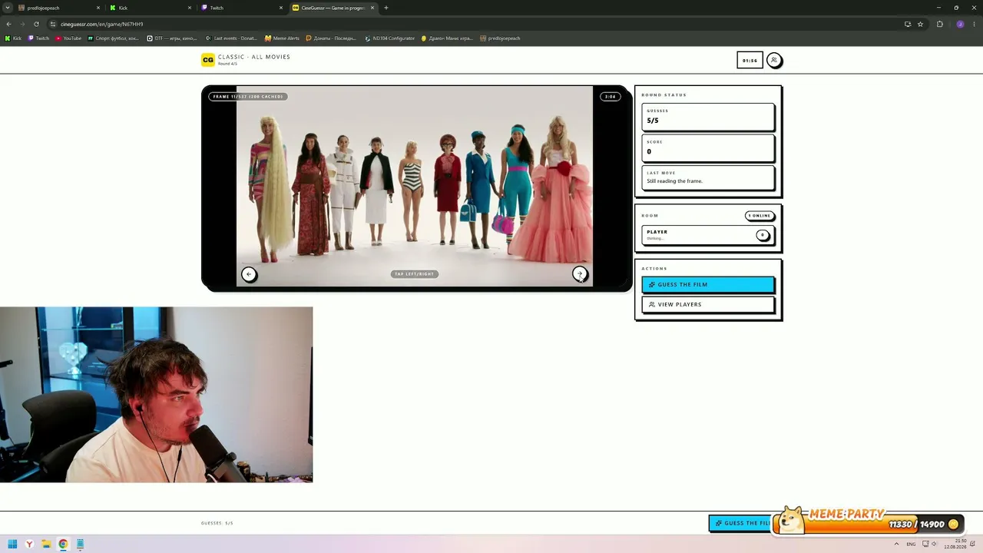
Task: Click the Tap Left/Right hint label
Action: tap(415, 274)
